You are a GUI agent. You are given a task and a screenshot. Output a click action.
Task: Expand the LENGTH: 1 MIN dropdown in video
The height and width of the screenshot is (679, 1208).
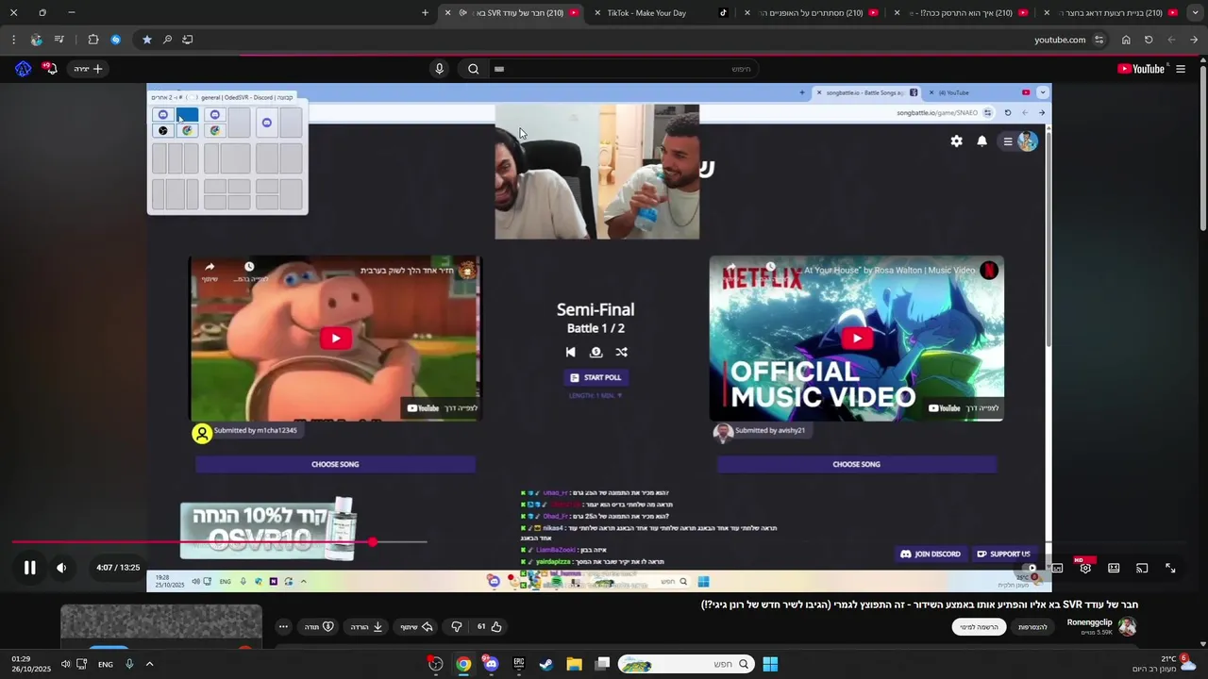click(x=596, y=395)
